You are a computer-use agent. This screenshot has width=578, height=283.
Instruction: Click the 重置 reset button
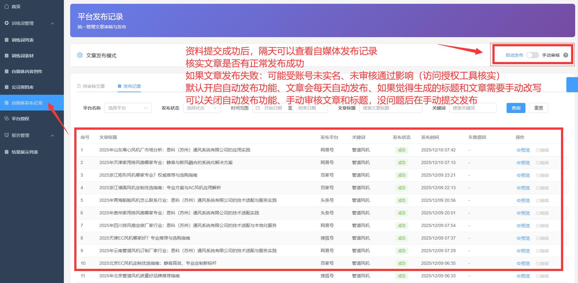pyautogui.click(x=538, y=108)
